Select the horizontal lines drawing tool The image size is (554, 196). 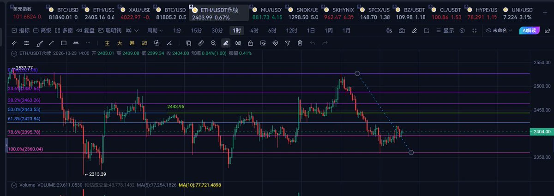click(x=27, y=43)
